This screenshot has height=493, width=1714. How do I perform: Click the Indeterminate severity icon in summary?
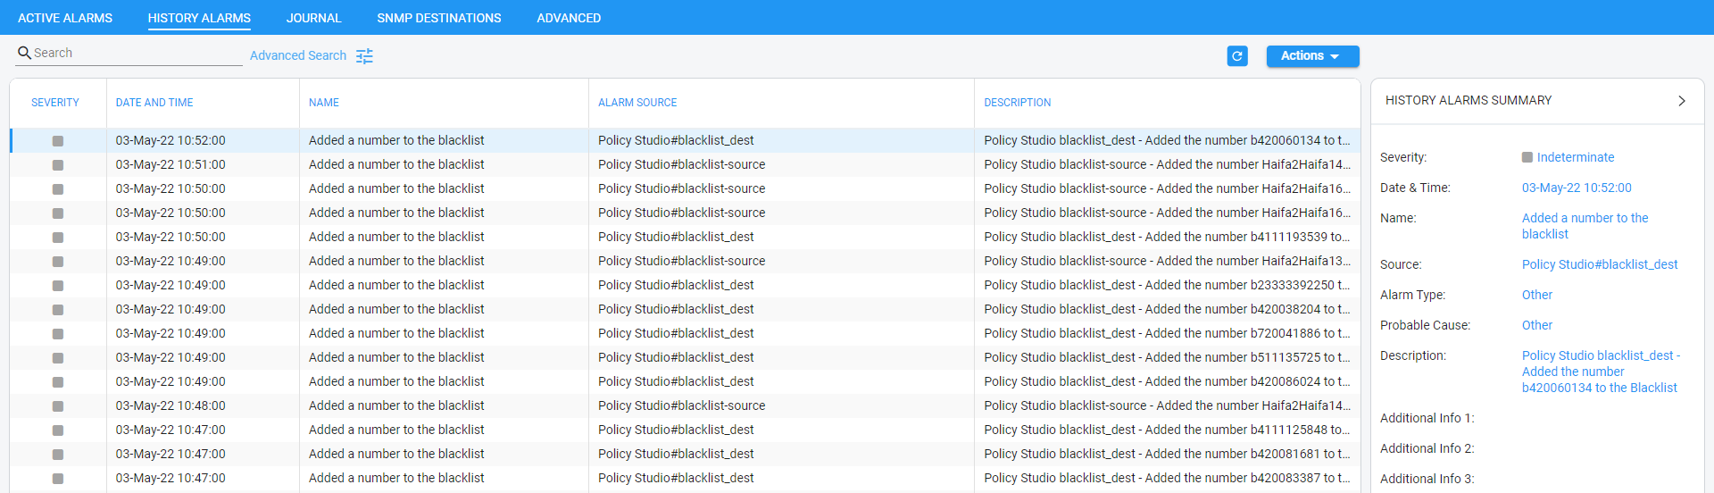[1527, 157]
